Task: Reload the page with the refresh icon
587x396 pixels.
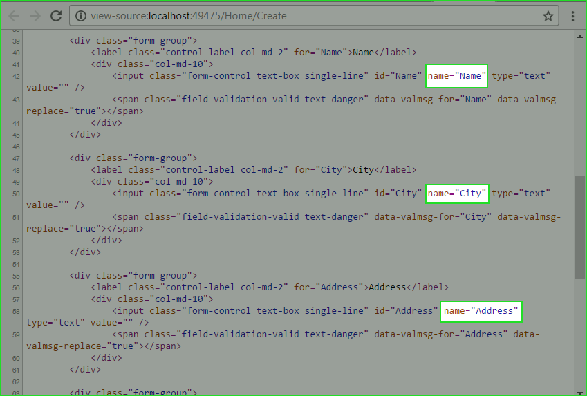Action: coord(56,16)
